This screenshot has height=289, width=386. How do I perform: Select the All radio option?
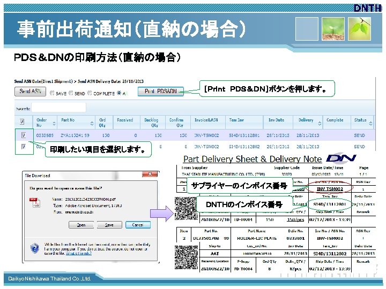click(x=119, y=93)
